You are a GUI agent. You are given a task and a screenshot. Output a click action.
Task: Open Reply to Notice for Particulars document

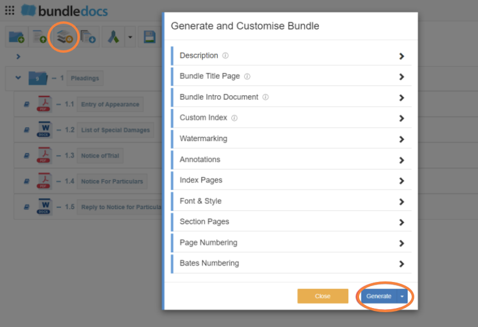tap(119, 207)
